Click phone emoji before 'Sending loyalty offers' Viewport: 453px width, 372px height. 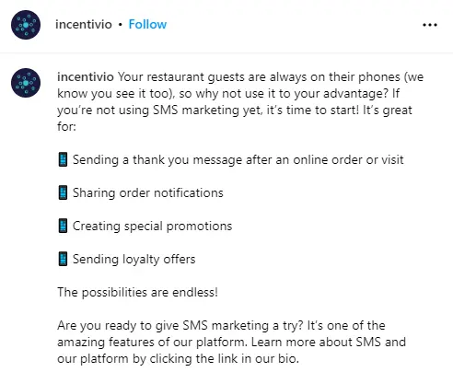tap(63, 259)
